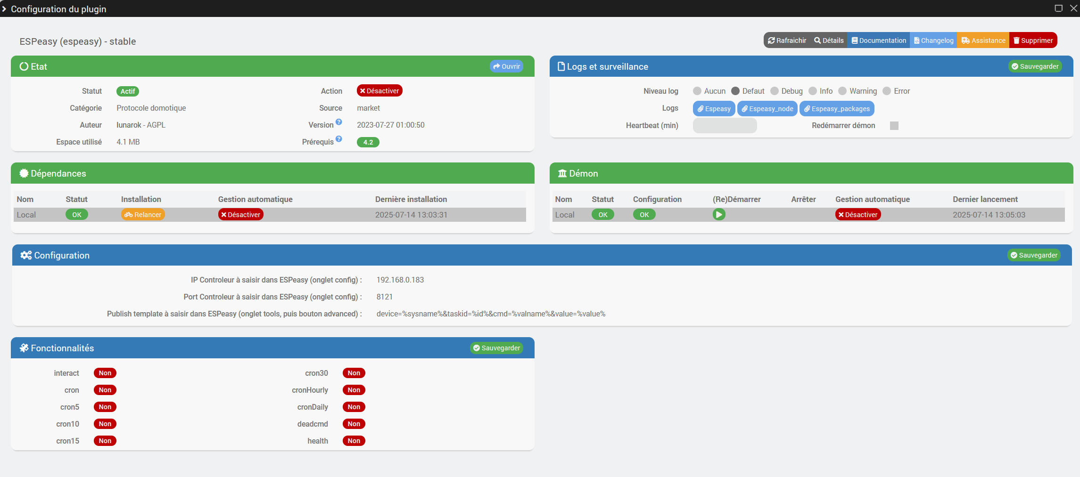
Task: Toggle the cronHourly feature Non badge
Action: pyautogui.click(x=354, y=390)
